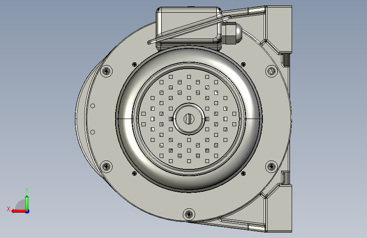
Task: Select the cable gland beside the terminal box
Action: click(232, 33)
